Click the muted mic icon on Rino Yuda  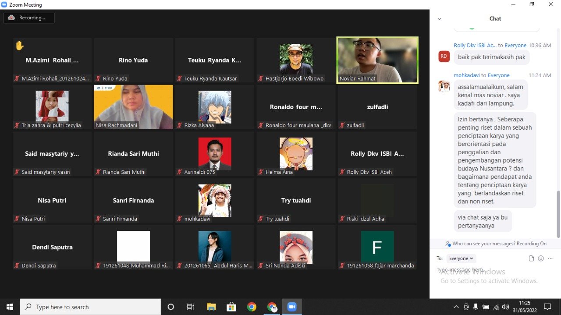click(x=99, y=79)
